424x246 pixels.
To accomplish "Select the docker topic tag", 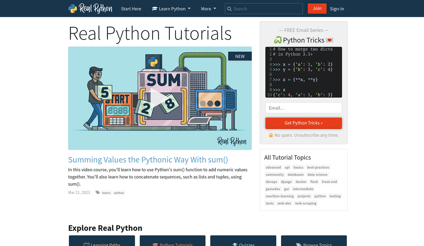I will (x=301, y=182).
